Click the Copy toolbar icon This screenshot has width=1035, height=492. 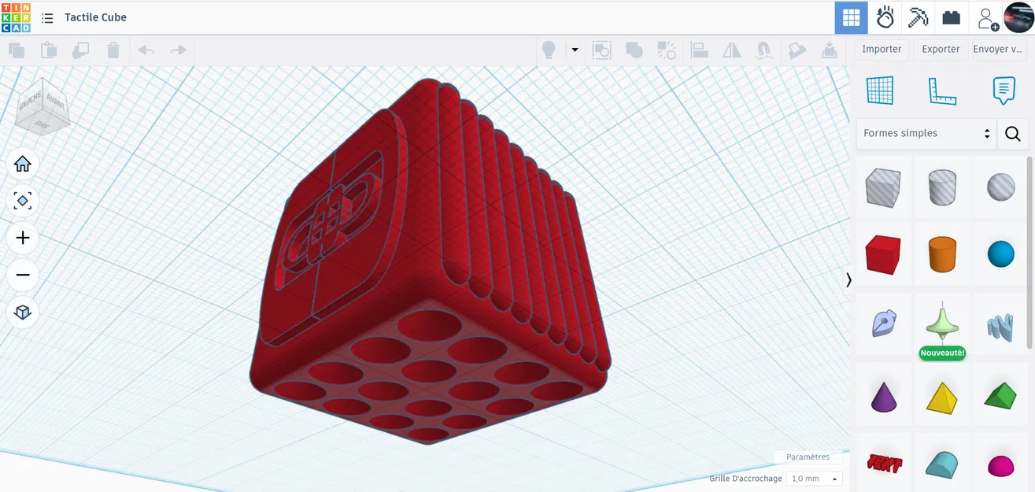click(16, 50)
